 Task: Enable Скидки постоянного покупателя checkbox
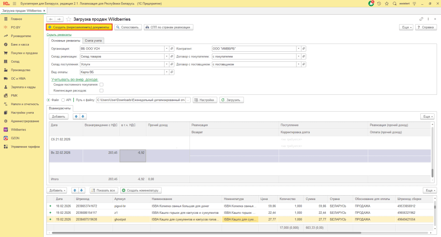(102, 85)
